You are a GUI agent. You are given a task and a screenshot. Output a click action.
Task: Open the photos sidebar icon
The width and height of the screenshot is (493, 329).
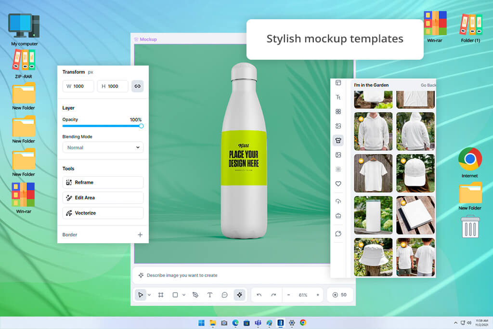tap(338, 155)
